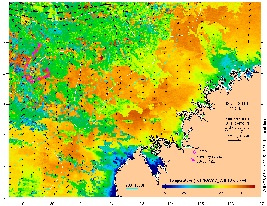267x206 pixels.
Task: Click the cyan 200 1000m isobath legend line
Action: tap(132, 188)
